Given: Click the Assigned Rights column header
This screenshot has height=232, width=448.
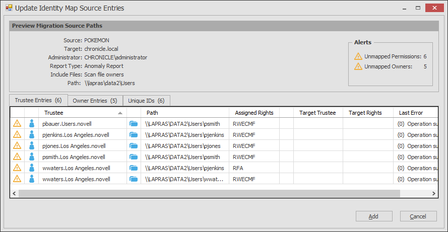Looking at the screenshot, I should tap(253, 113).
